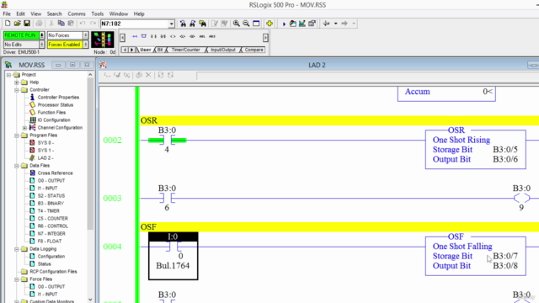539x303 pixels.
Task: Collapse the Program Files folder node
Action: click(17, 136)
